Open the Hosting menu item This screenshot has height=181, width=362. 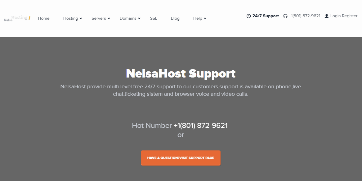[x=70, y=19]
